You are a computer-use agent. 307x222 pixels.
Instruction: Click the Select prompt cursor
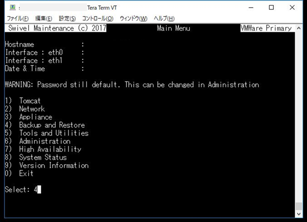tap(39, 189)
